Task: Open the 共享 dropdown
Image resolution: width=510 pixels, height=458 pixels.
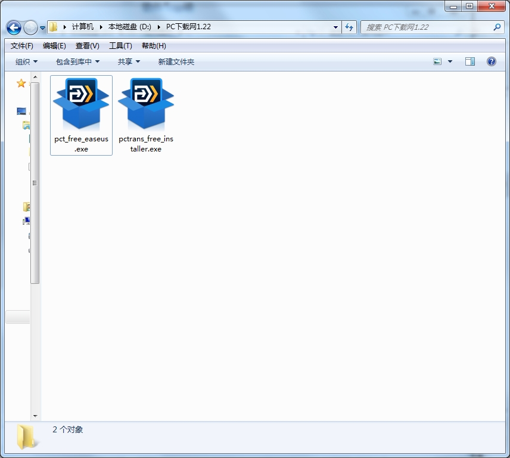Action: click(129, 61)
